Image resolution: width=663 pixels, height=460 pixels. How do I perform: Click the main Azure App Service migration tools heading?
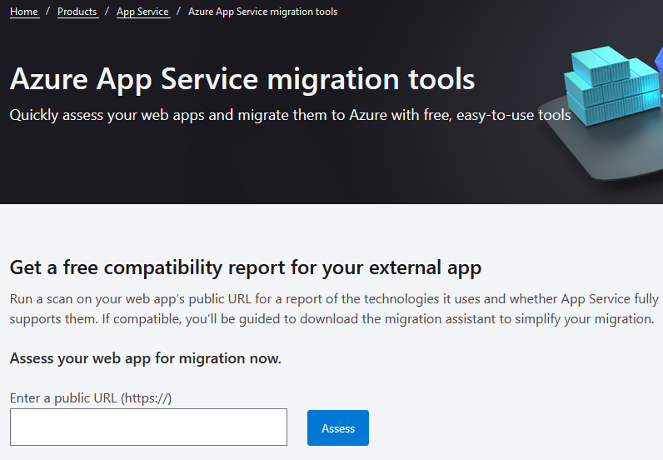(242, 79)
